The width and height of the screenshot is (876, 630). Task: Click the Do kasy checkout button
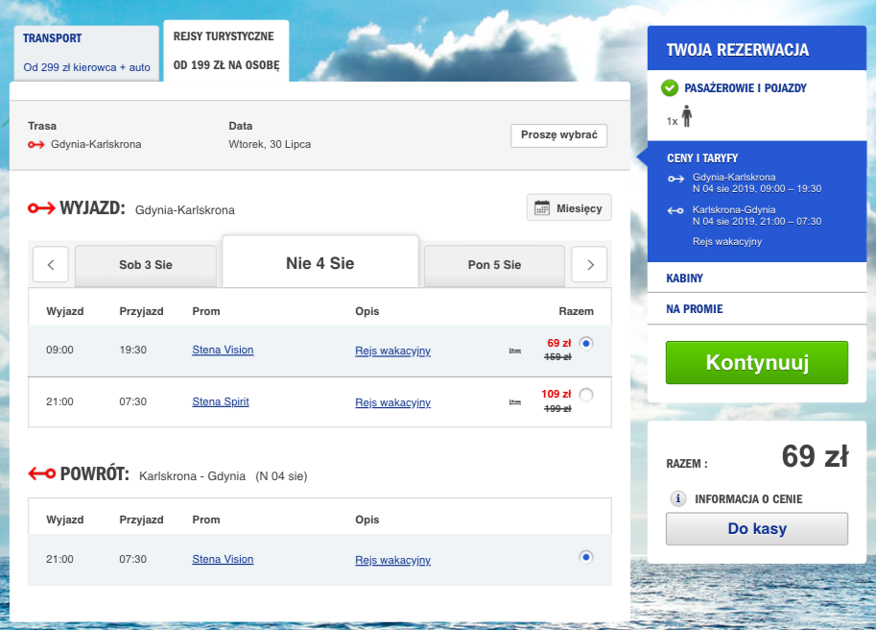(x=757, y=529)
